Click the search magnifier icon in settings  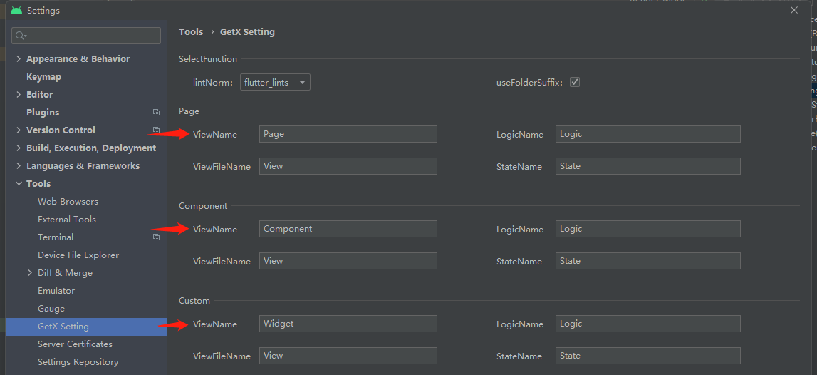pyautogui.click(x=20, y=36)
